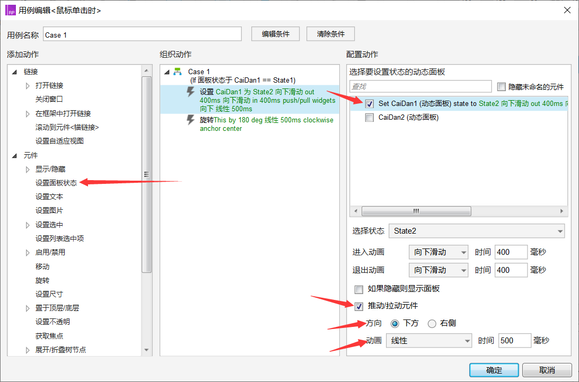Select 设置图片 action

pos(49,210)
